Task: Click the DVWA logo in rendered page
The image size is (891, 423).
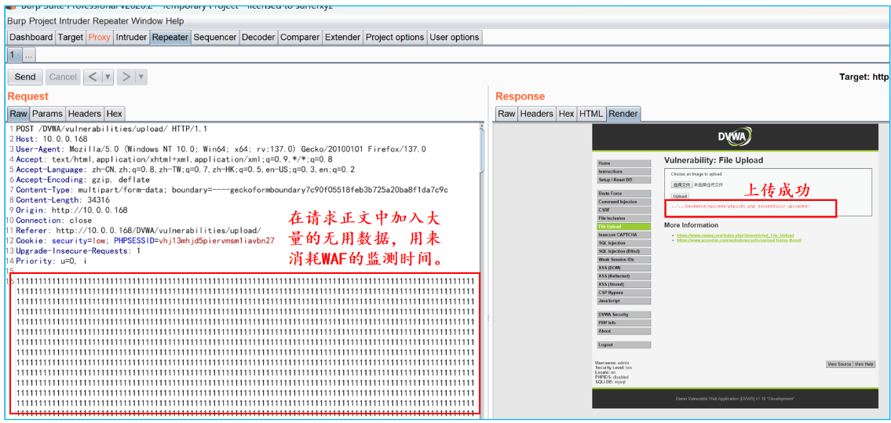Action: [x=735, y=137]
